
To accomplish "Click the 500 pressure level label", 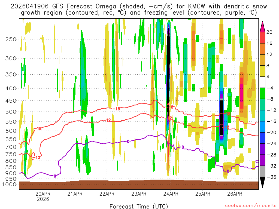I will pyautogui.click(x=11, y=112).
